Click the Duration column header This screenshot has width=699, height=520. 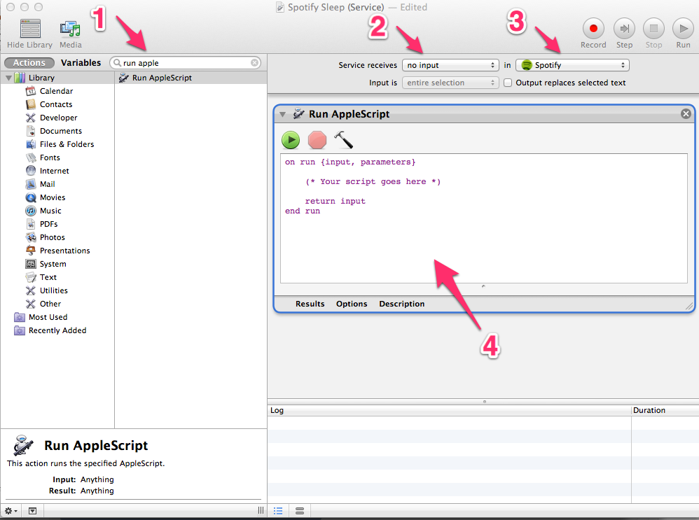click(665, 410)
